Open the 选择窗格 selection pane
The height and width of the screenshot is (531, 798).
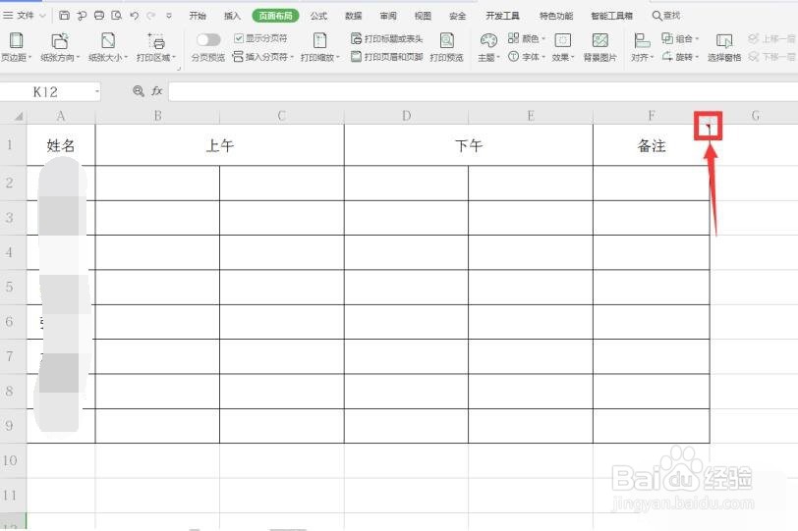[x=724, y=47]
